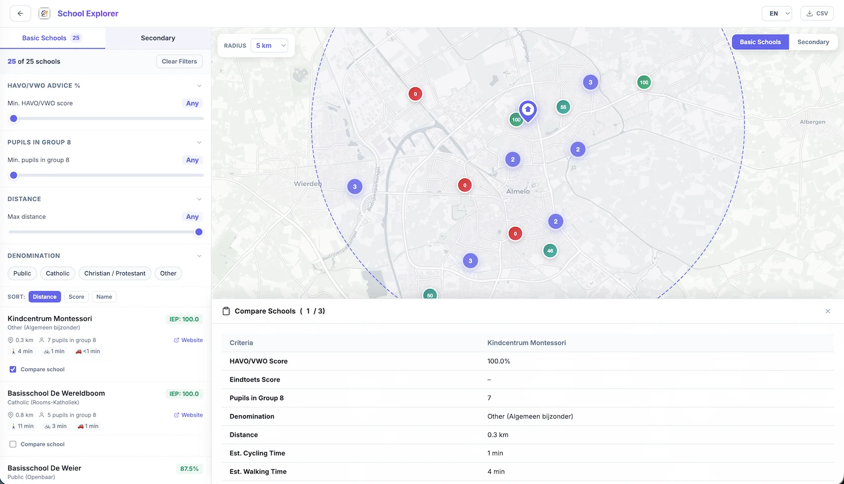Click the home location pin on map
This screenshot has height=484, width=844.
527,111
